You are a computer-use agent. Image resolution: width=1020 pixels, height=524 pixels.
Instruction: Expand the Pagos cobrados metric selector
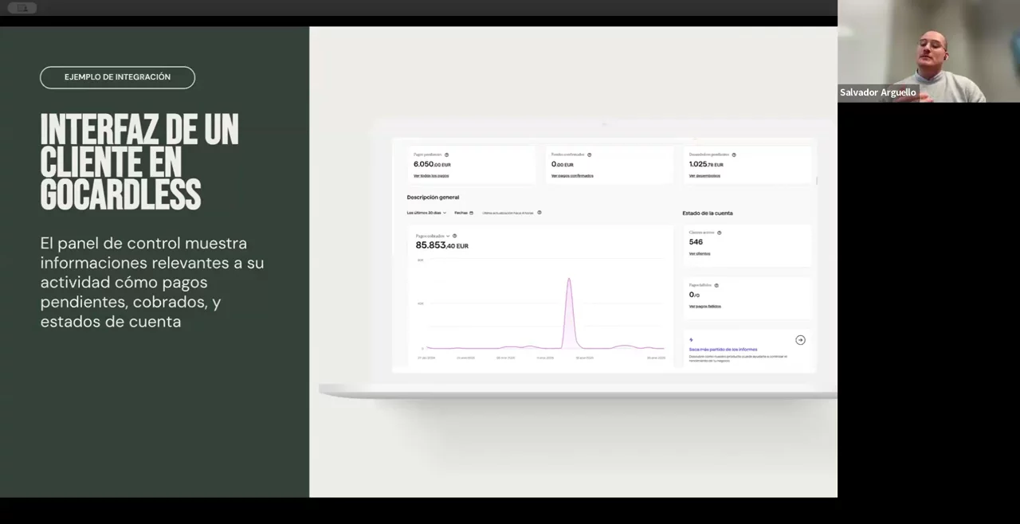(x=433, y=236)
